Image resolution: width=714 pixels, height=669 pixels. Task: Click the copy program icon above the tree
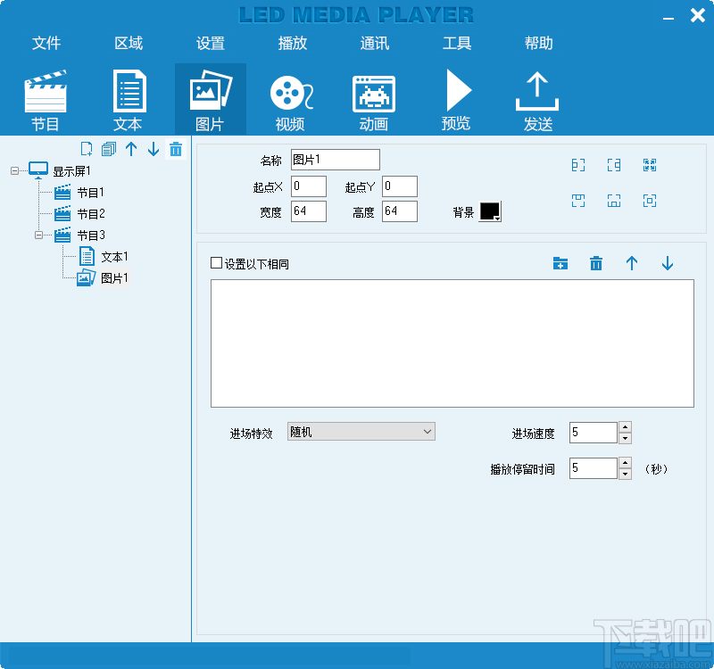[x=109, y=149]
